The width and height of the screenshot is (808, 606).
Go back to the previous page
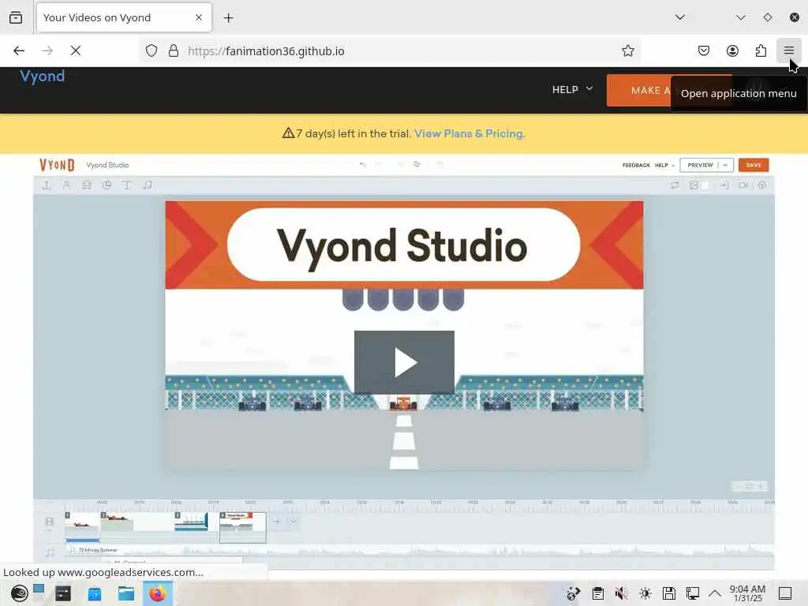tap(19, 50)
